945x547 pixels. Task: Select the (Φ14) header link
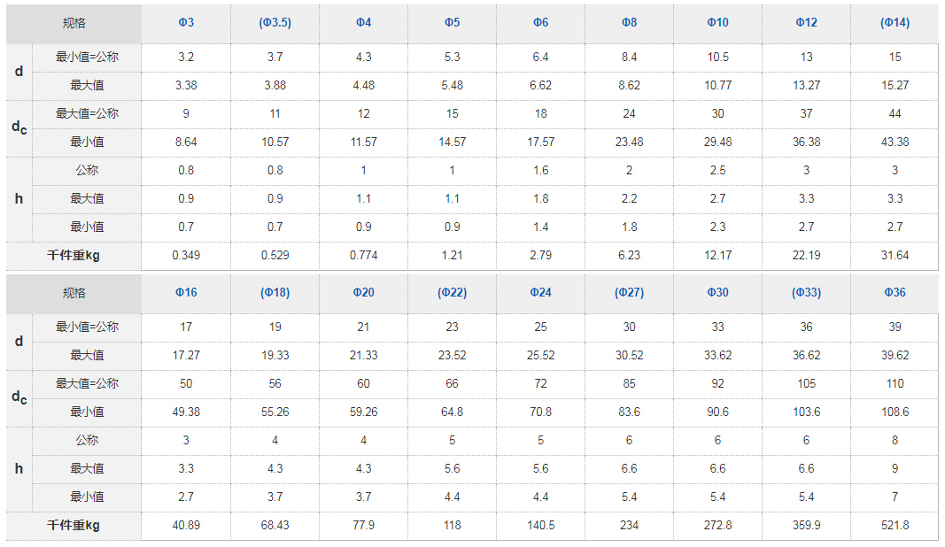895,22
